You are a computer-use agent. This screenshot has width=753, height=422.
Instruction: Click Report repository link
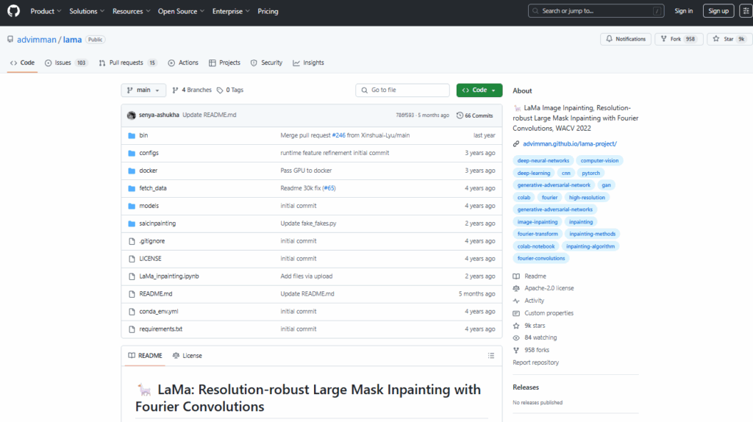coord(535,362)
